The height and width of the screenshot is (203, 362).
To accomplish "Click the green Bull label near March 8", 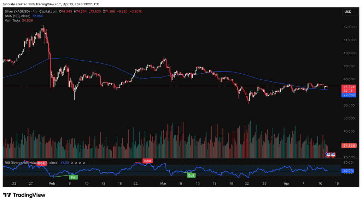I will tap(191, 176).
